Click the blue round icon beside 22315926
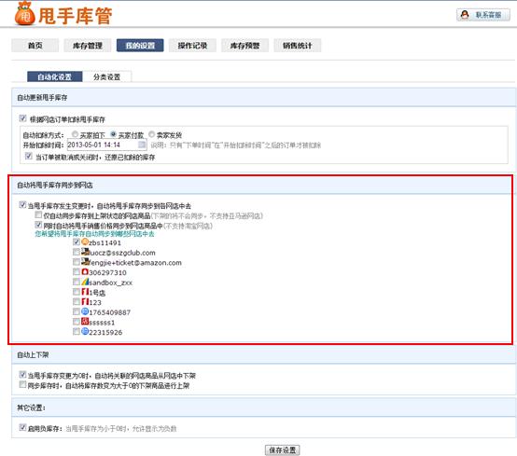Image resolution: width=517 pixels, height=456 pixels. (x=85, y=331)
